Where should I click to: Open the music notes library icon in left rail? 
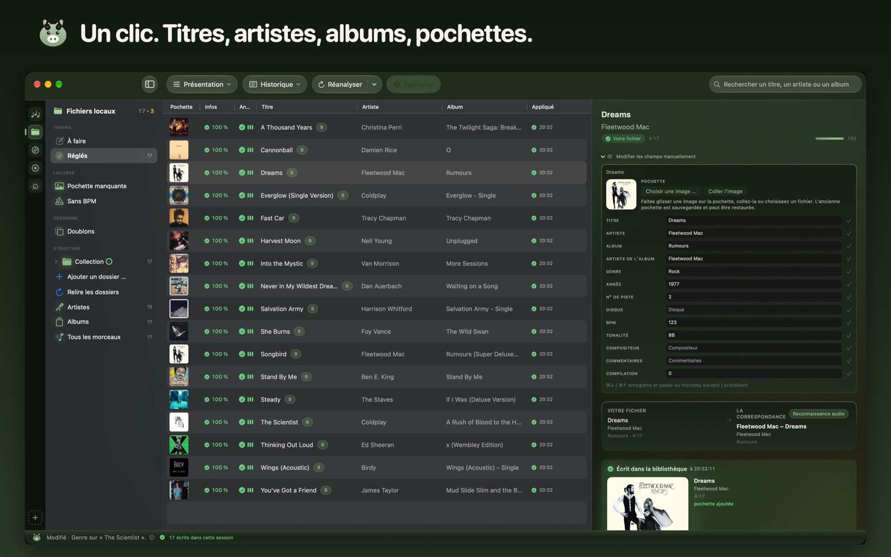pos(35,114)
